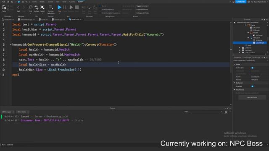269x151 pixels.
Task: Close the LocalScript editor tab
Action: [x=81, y=20]
